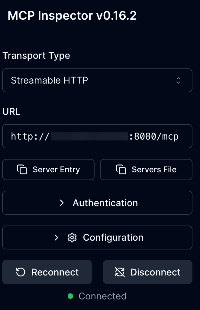Viewport: 200px width, 310px height.
Task: Expand the Authentication section chevron
Action: 62,203
